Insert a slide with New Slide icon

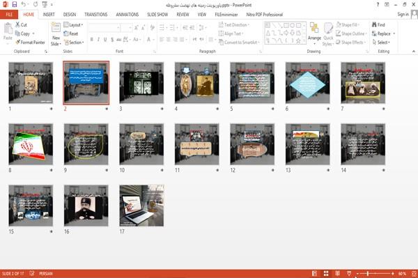pos(56,27)
